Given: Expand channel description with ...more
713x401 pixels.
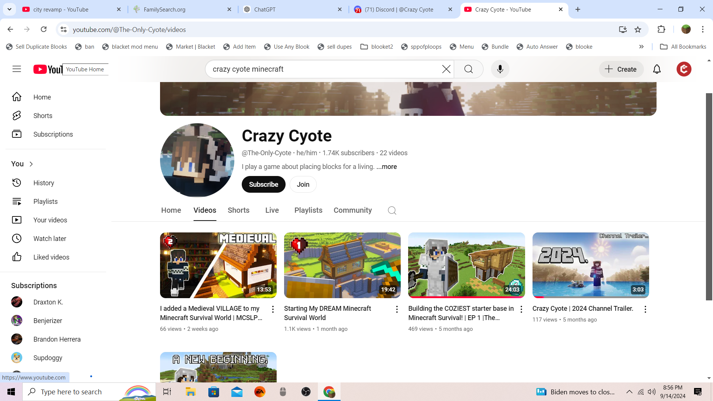Looking at the screenshot, I should click(387, 167).
